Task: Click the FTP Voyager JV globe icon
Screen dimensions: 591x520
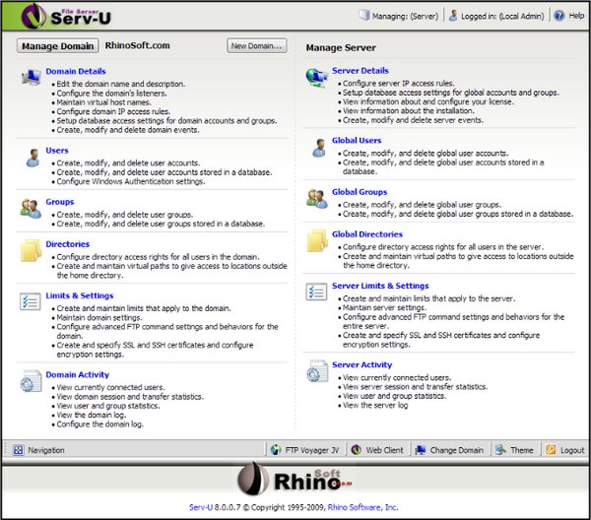Action: (276, 450)
